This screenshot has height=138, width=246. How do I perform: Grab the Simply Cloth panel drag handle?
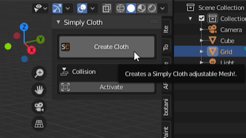tap(154, 22)
